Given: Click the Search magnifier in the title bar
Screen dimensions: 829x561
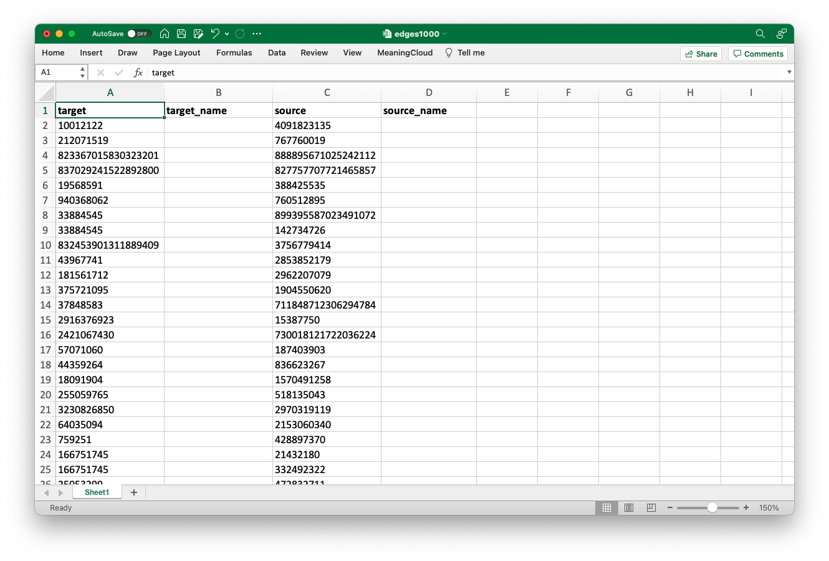Looking at the screenshot, I should coord(760,34).
